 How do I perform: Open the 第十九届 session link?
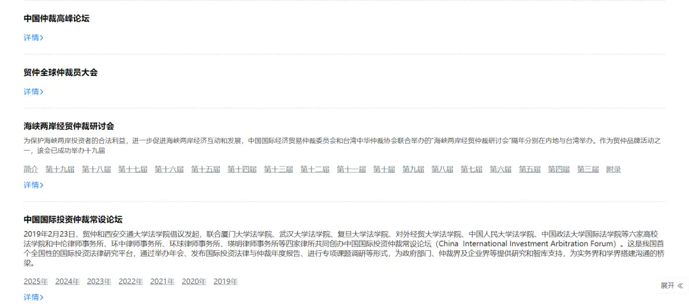click(x=60, y=169)
